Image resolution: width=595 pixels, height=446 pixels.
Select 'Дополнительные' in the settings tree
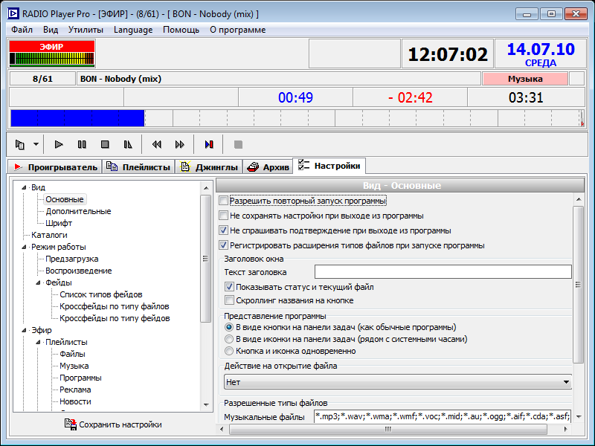coord(78,211)
